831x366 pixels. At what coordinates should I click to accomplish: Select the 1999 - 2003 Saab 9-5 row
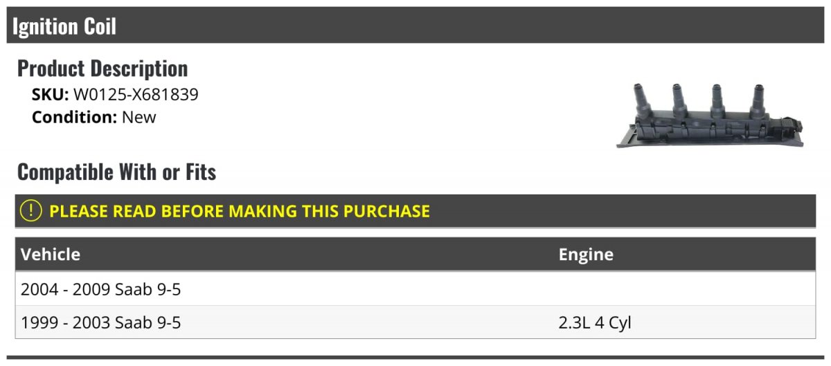(x=101, y=322)
